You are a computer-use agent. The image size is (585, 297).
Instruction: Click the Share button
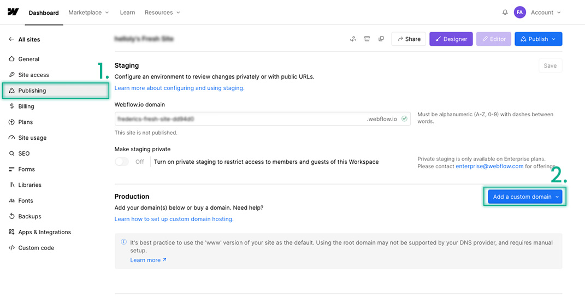pyautogui.click(x=409, y=39)
